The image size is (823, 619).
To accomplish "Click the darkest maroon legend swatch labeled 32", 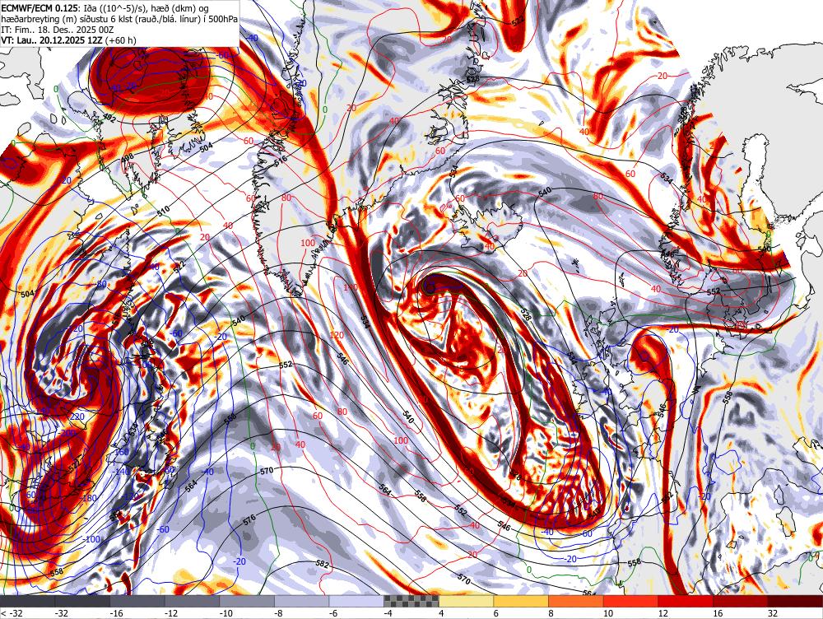I will 795,601.
